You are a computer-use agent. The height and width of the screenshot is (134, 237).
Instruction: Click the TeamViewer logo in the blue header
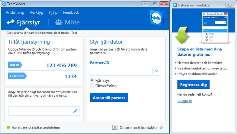point(157,18)
